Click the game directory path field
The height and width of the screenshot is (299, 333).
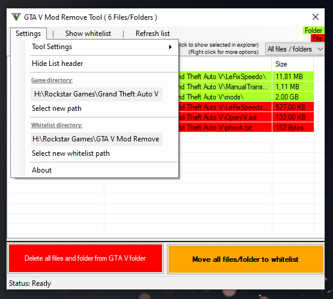tap(97, 94)
